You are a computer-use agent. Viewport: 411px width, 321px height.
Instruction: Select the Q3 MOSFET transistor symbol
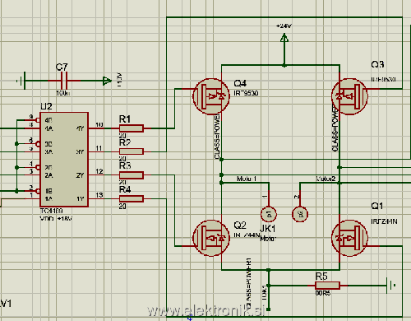click(349, 96)
